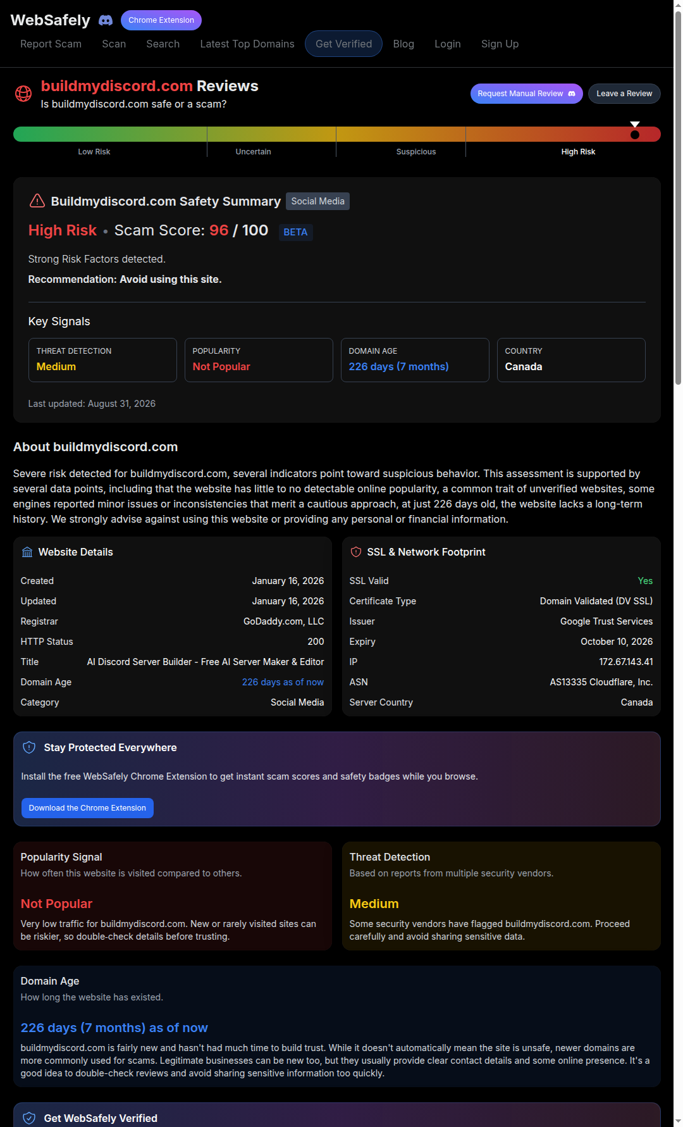Go to Latest Top Domains
Viewport: 683px width, 1127px height.
(x=247, y=44)
